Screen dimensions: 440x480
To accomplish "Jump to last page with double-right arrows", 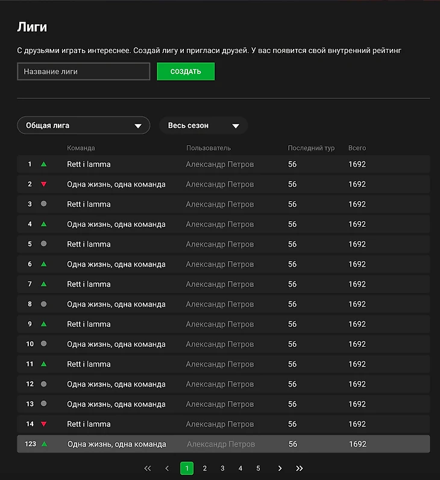I will pyautogui.click(x=300, y=469).
